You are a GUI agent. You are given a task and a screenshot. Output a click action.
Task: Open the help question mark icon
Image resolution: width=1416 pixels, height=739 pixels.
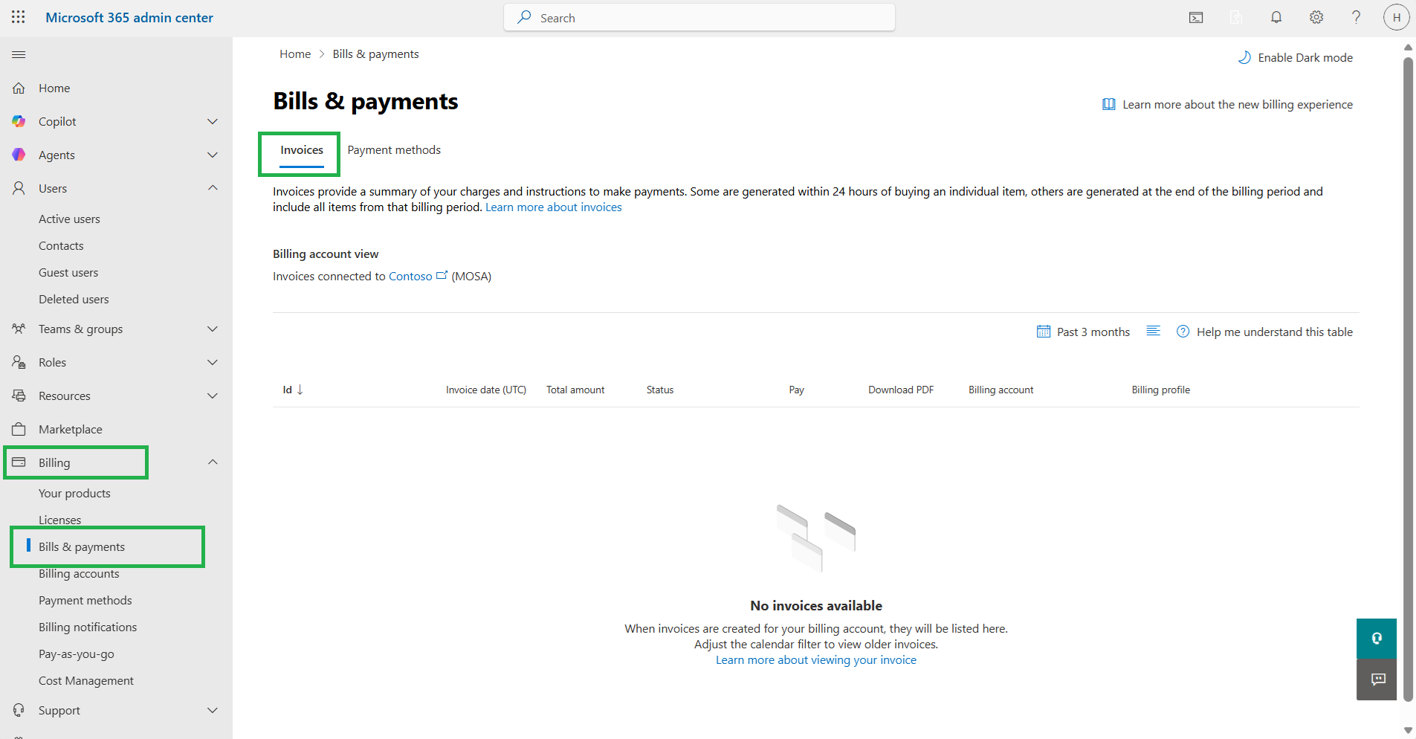point(1357,17)
